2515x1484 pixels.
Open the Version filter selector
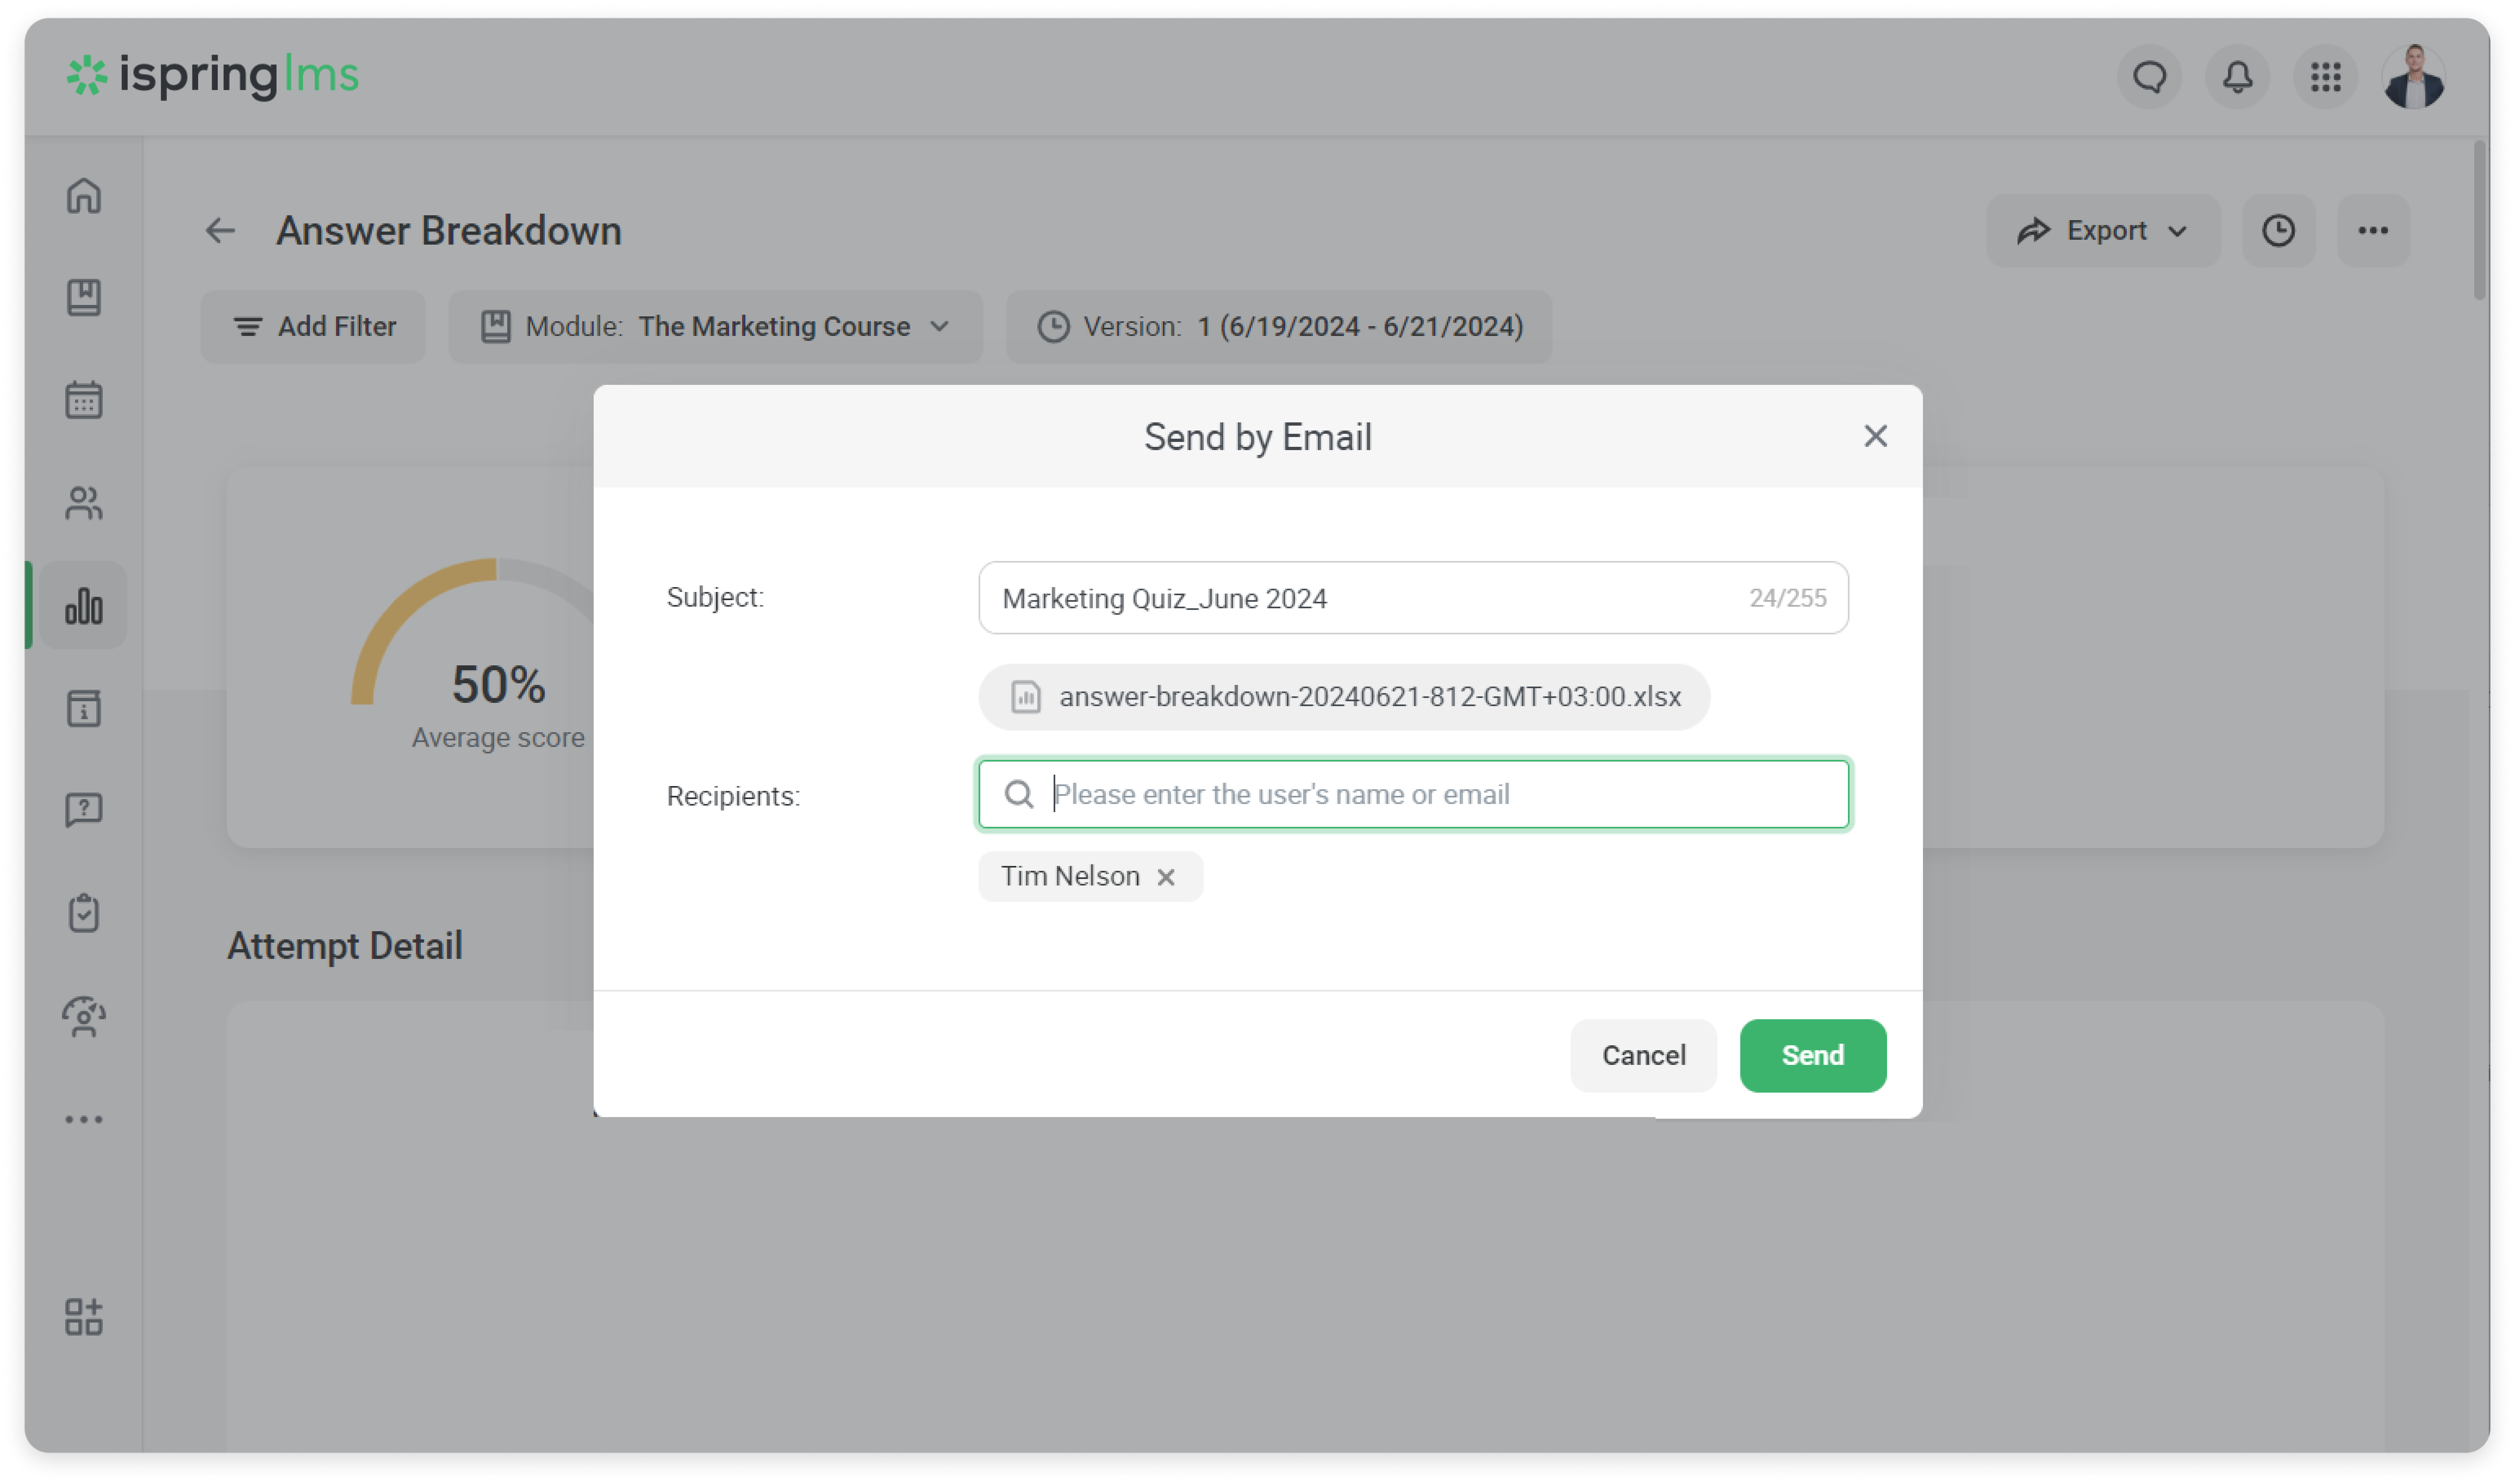click(1279, 327)
